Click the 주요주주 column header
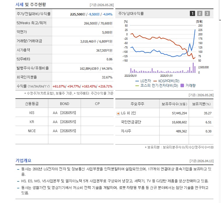This screenshot has height=203, width=221. [x=137, y=104]
